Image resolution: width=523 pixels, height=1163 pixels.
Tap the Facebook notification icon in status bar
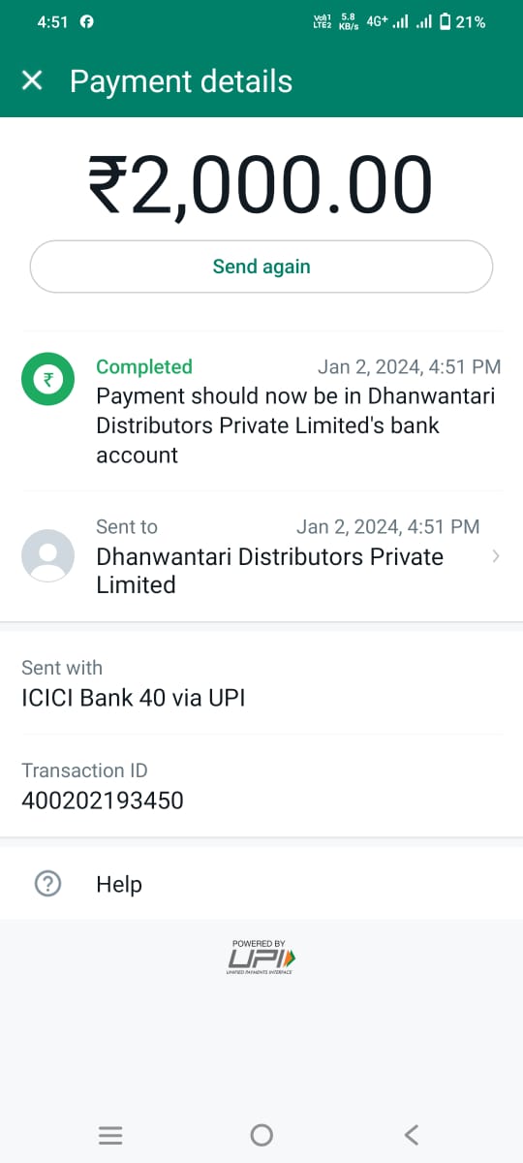pos(87,21)
